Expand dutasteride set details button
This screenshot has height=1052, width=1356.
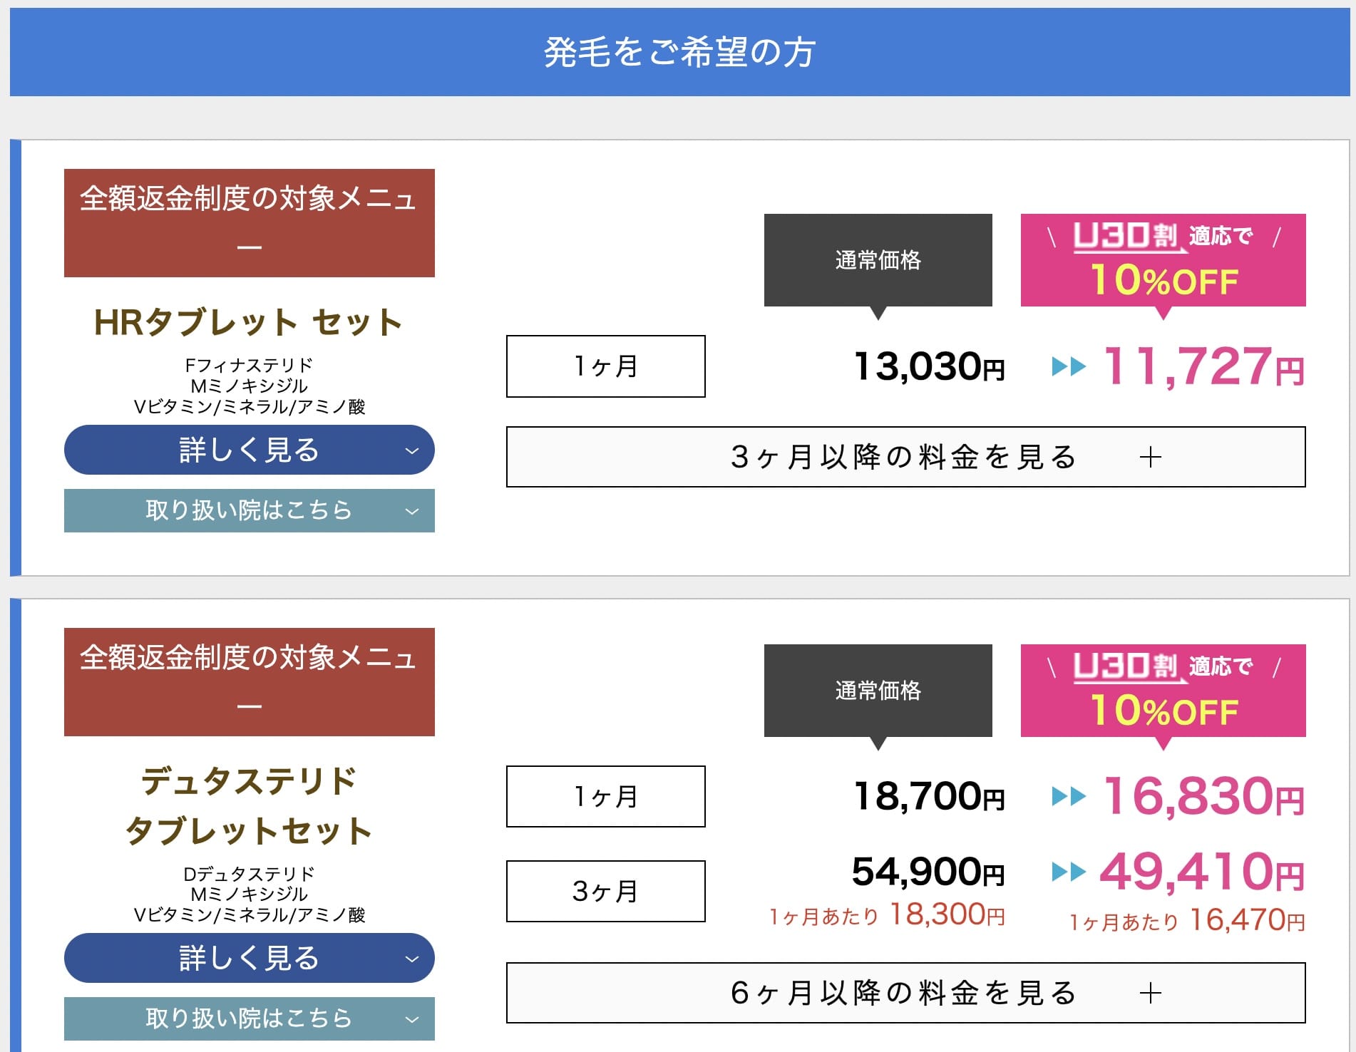tap(249, 958)
